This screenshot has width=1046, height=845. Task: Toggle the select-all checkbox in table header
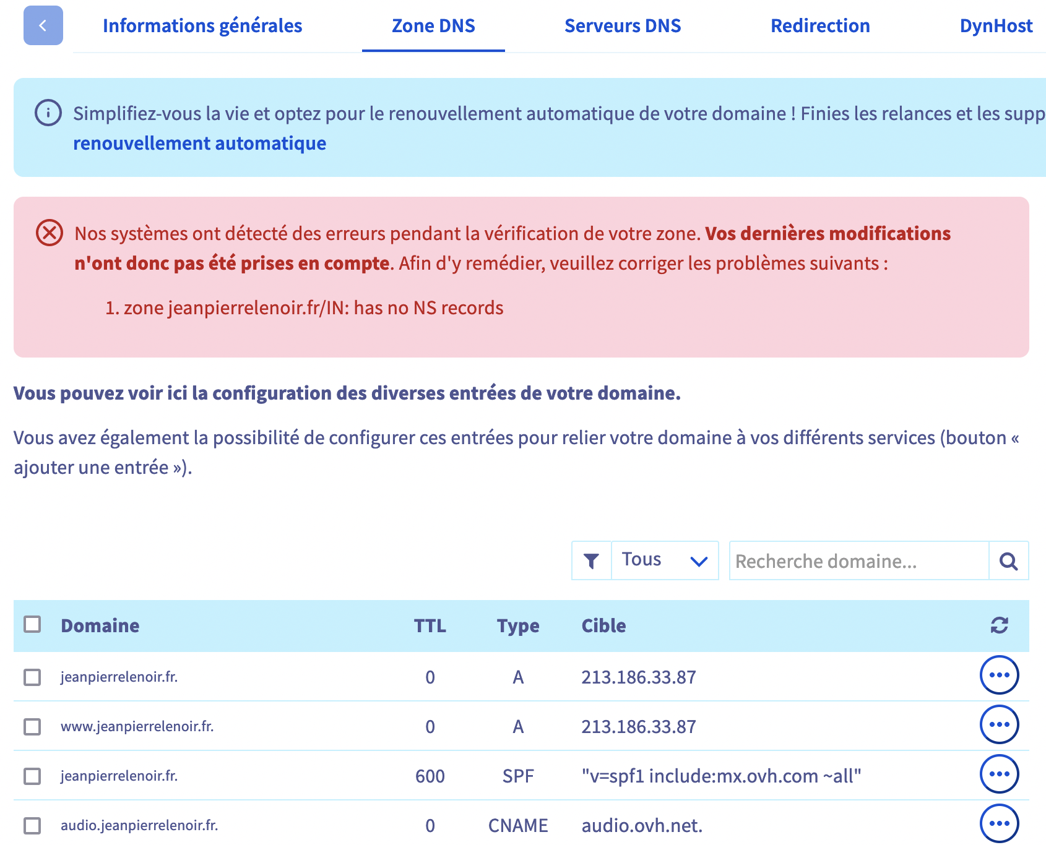tap(32, 624)
